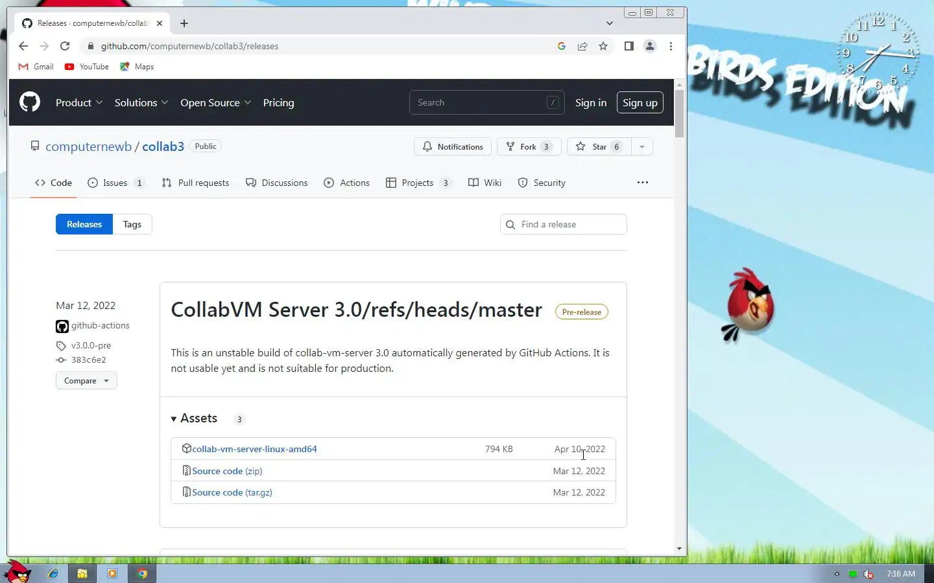Switch to the Wiki tab

coord(485,183)
